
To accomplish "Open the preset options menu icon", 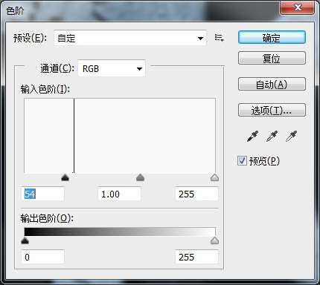I will point(220,38).
